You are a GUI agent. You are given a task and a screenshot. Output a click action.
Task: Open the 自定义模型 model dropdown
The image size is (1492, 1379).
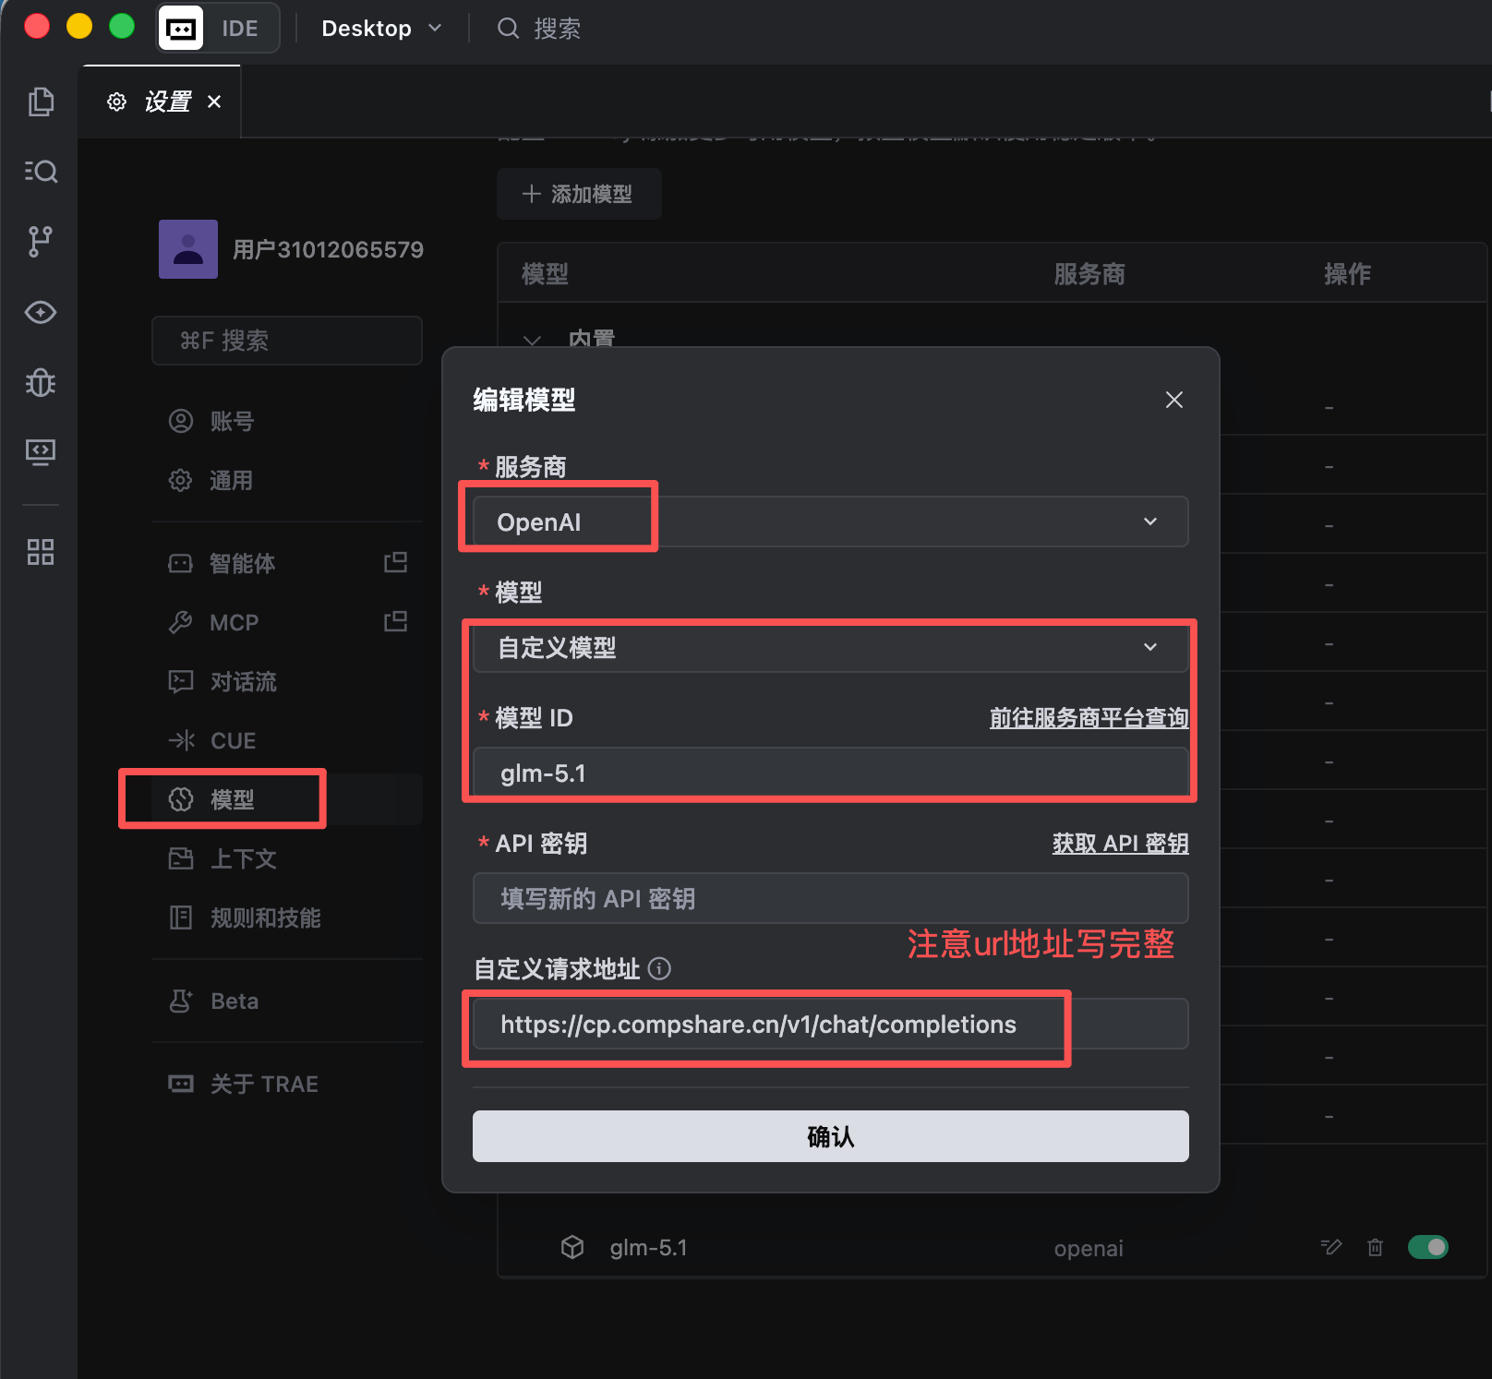(830, 647)
